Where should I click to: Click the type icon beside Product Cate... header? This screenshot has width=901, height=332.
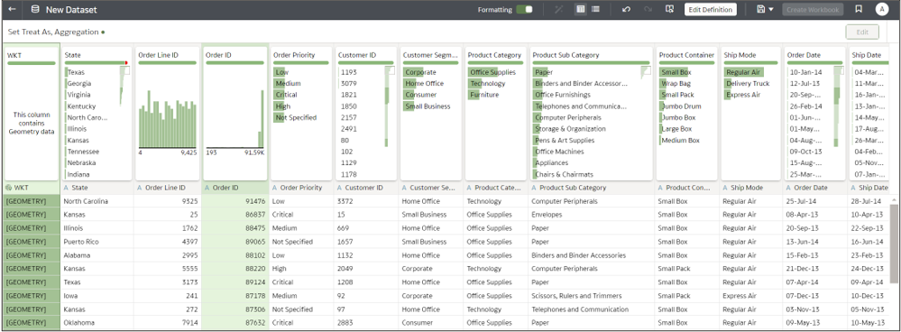[x=470, y=188]
